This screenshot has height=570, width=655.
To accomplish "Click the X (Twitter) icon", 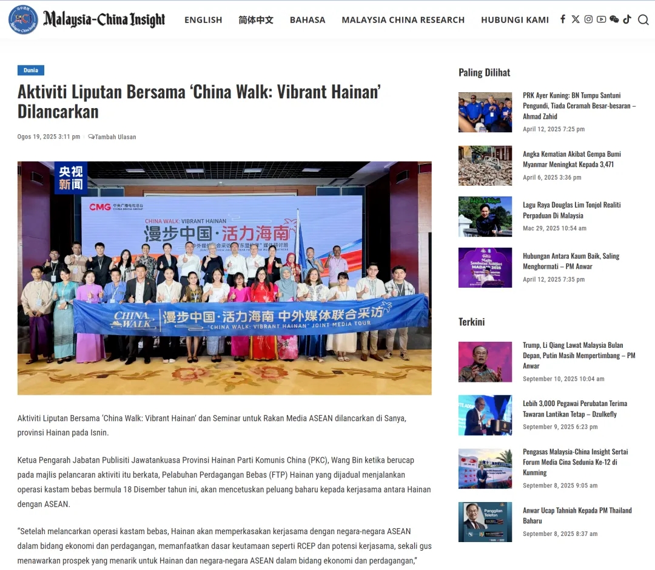I will pyautogui.click(x=576, y=19).
